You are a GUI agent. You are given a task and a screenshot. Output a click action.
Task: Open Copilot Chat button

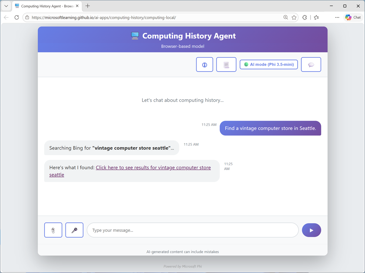[353, 17]
